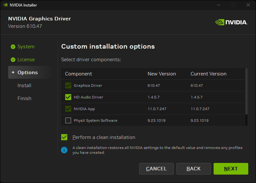The height and width of the screenshot is (183, 256).
Task: Enable the PhysX System Software checkbox
Action: (x=68, y=120)
